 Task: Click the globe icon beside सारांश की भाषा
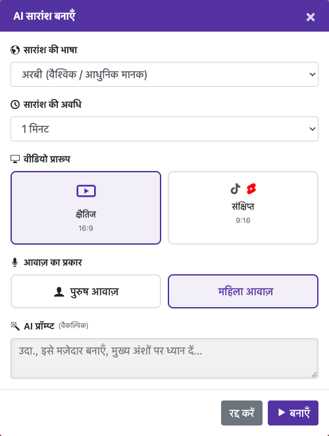tap(15, 50)
